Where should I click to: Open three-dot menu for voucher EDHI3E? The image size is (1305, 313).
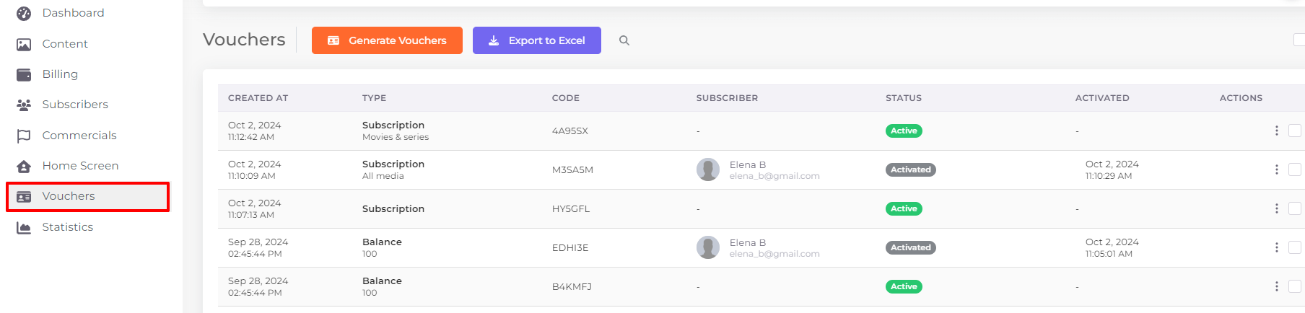click(1276, 247)
